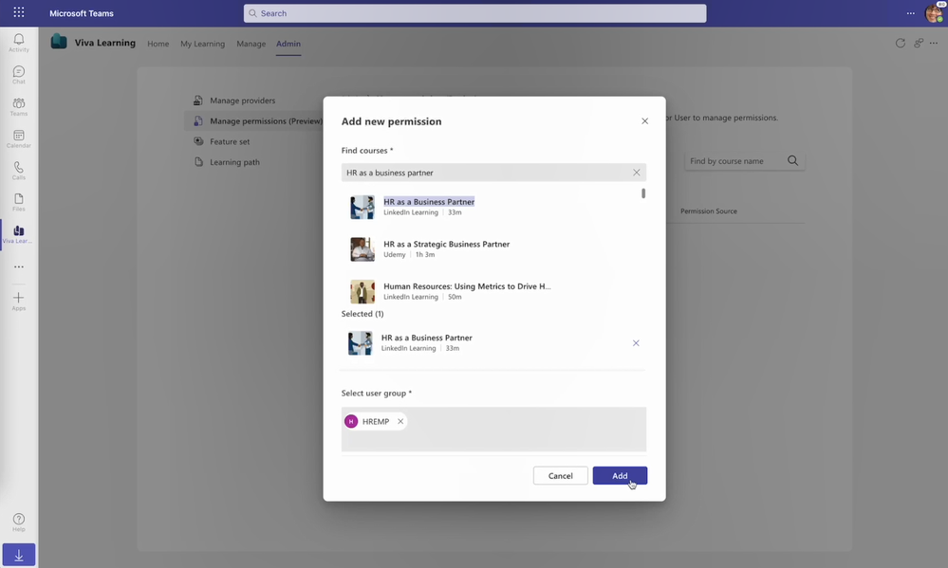
Task: Click the Manage providers icon
Action: point(198,101)
